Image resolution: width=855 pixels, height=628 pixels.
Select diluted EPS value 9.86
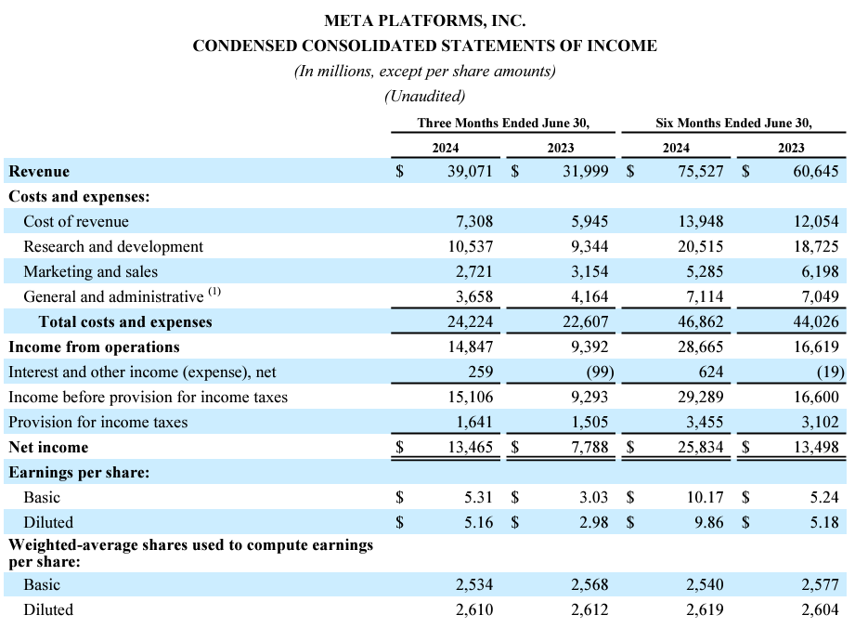tap(709, 523)
